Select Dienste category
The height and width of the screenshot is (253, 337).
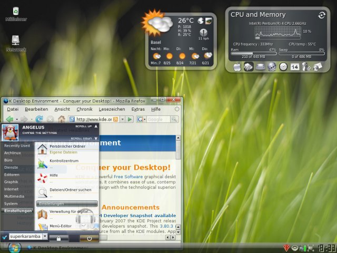click(11, 168)
